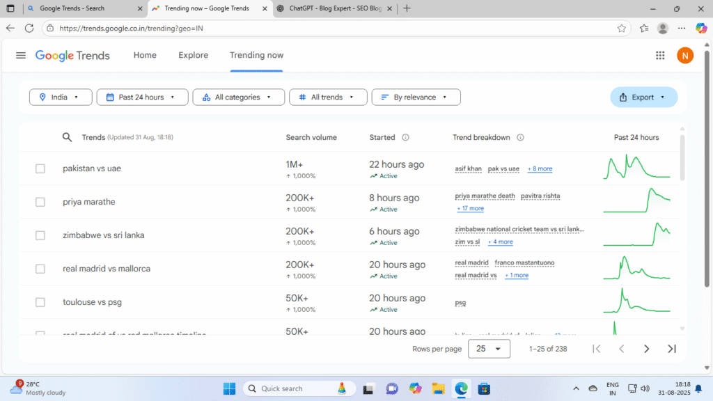Image resolution: width=713 pixels, height=401 pixels.
Task: Open the Rows per page dropdown
Action: pos(489,349)
